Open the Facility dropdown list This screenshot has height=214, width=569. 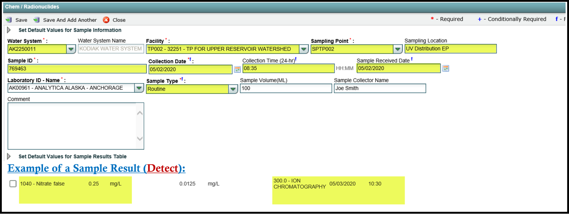303,49
